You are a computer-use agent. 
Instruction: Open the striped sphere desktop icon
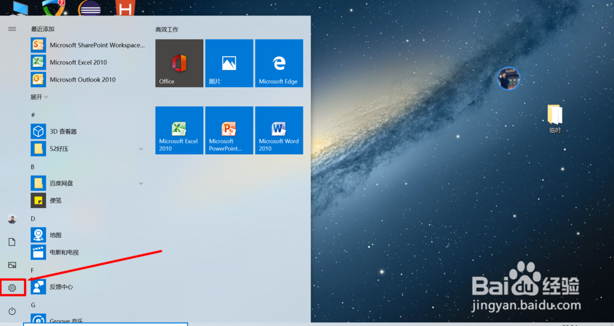[x=90, y=8]
